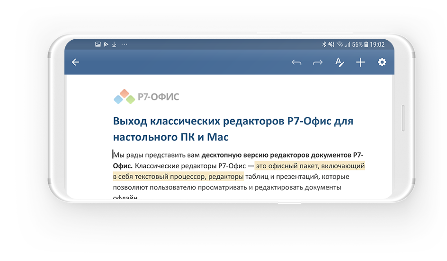Tap bold text 'десктопную версию редакторов'
447x261 pixels.
click(255, 155)
